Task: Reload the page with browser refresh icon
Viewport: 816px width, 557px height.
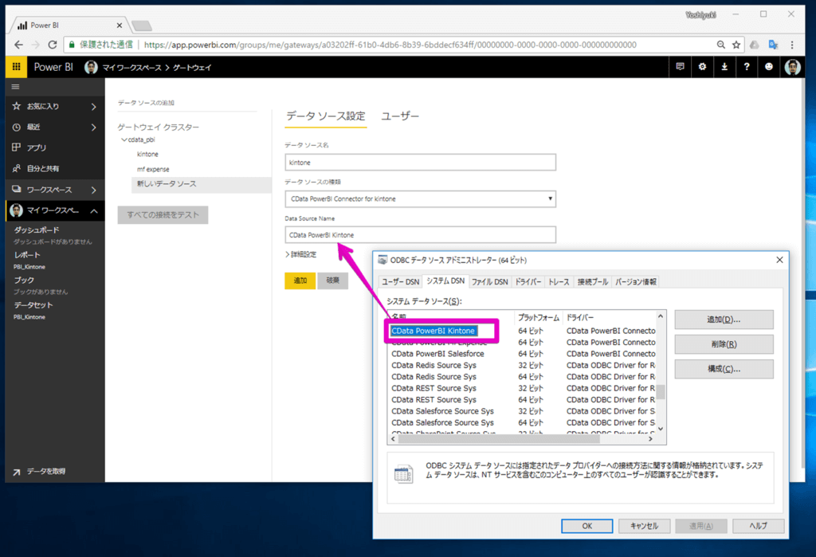Action: coord(53,45)
